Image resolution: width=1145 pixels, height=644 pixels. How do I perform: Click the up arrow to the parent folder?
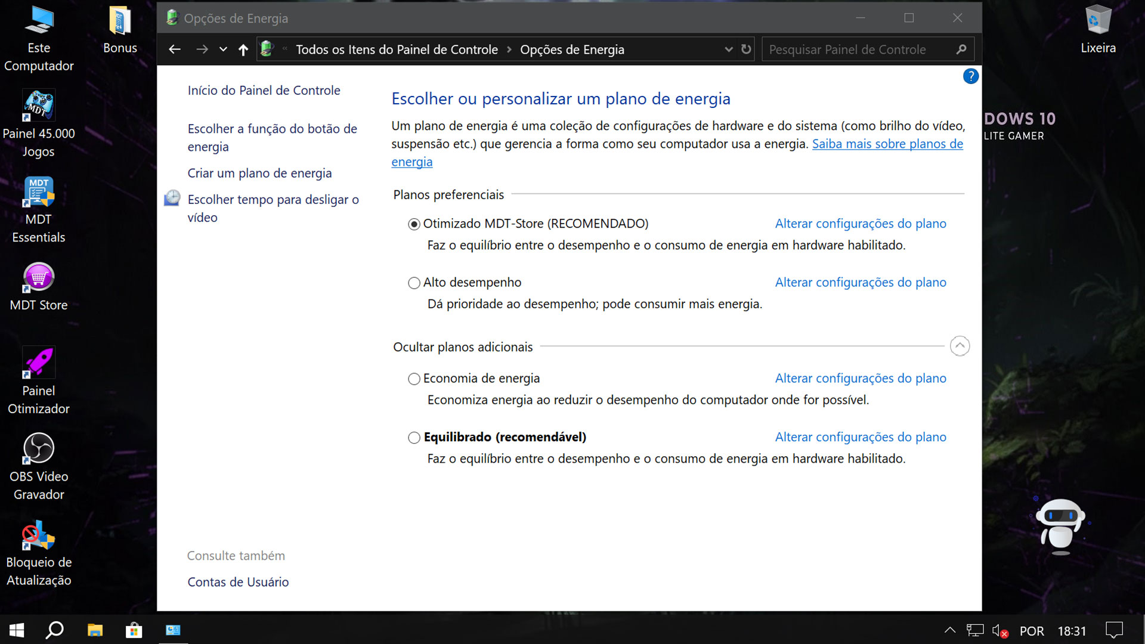(x=243, y=49)
